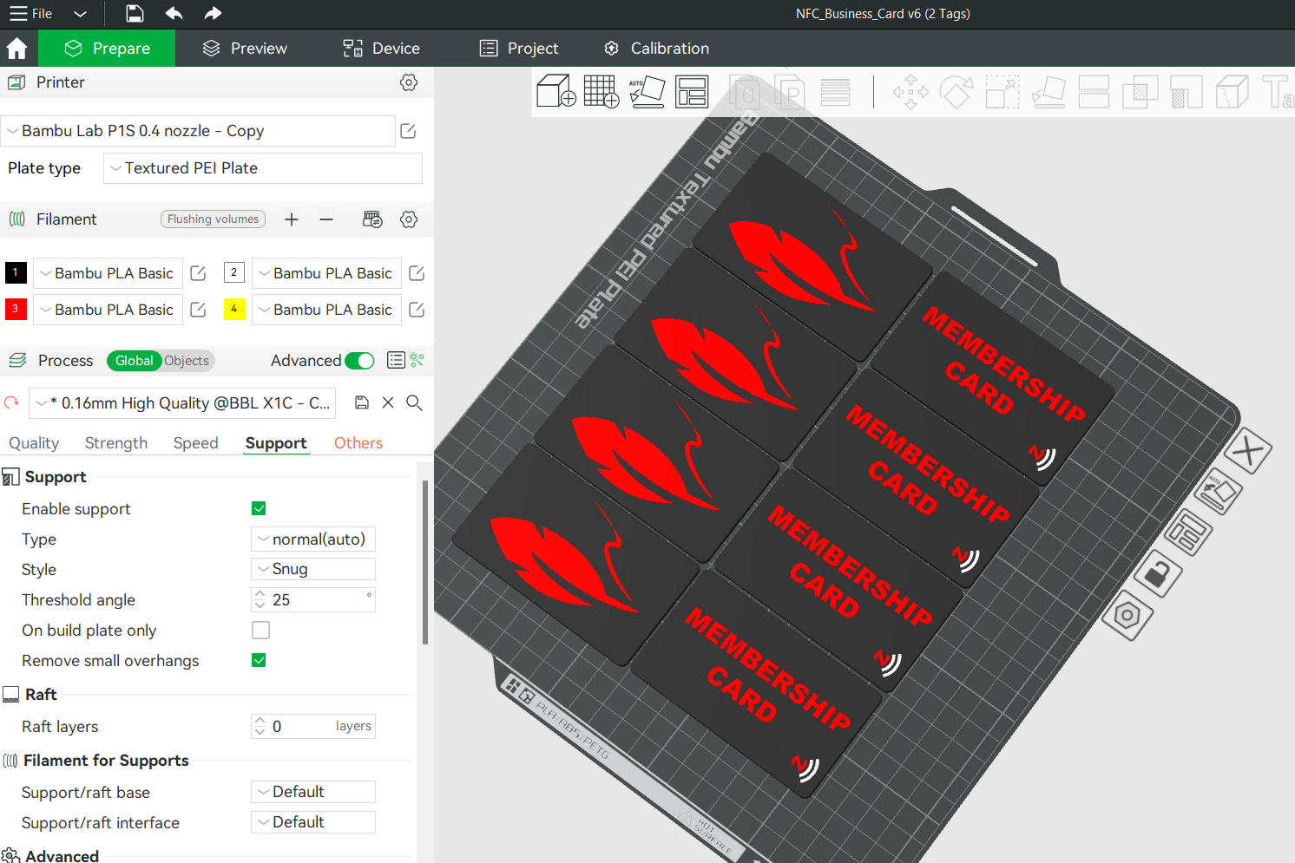
Task: Edit the printer preset icon
Action: (x=408, y=131)
